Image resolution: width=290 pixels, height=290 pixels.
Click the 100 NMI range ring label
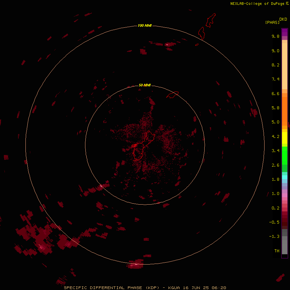point(145,25)
